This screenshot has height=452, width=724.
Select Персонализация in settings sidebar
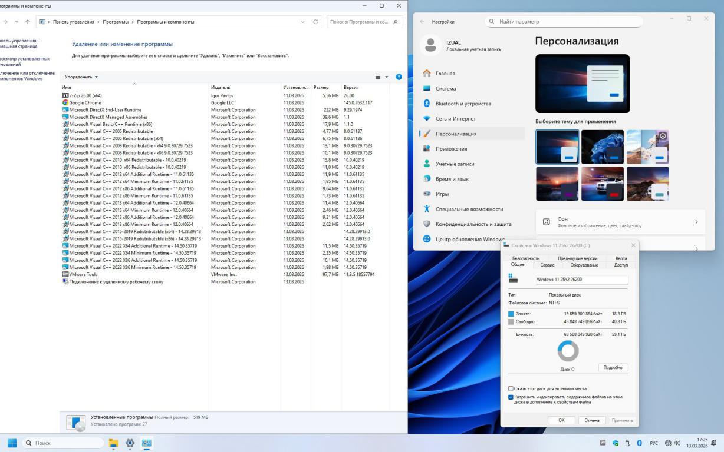coord(456,134)
